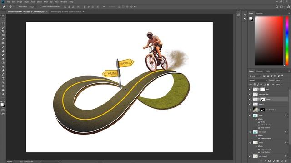
Task: Hide the Gradient Fill 1 layer
Action: pyautogui.click(x=250, y=110)
